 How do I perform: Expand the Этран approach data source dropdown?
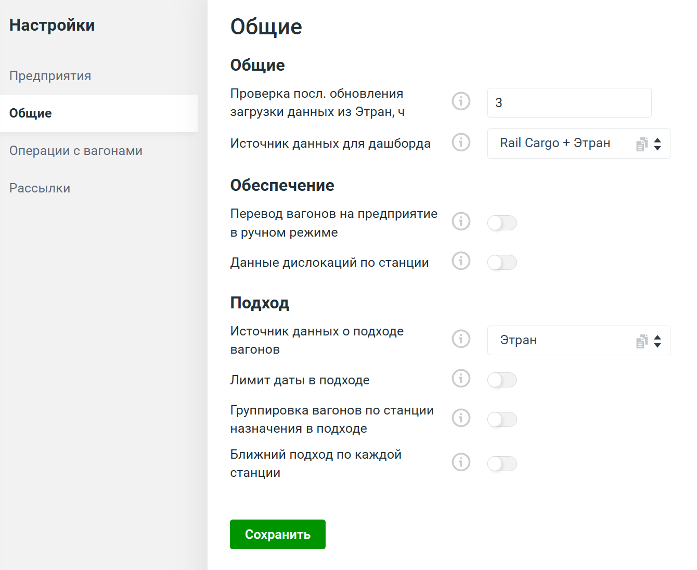point(578,341)
